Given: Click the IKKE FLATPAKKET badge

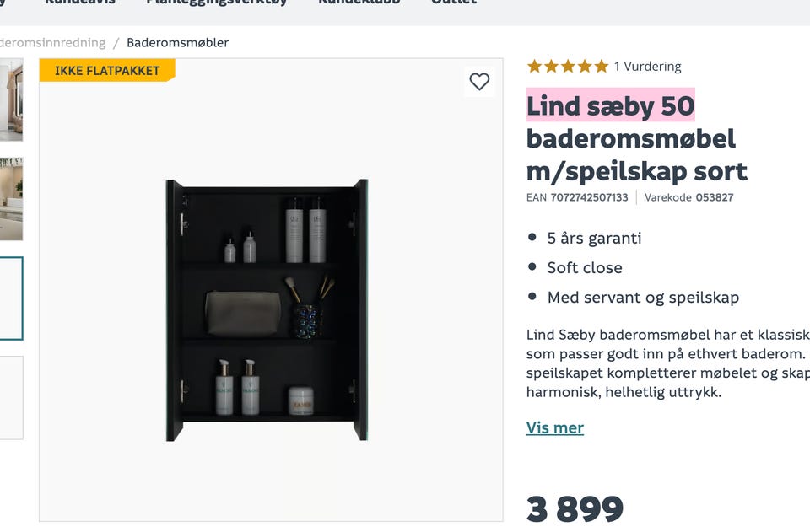Looking at the screenshot, I should [106, 71].
